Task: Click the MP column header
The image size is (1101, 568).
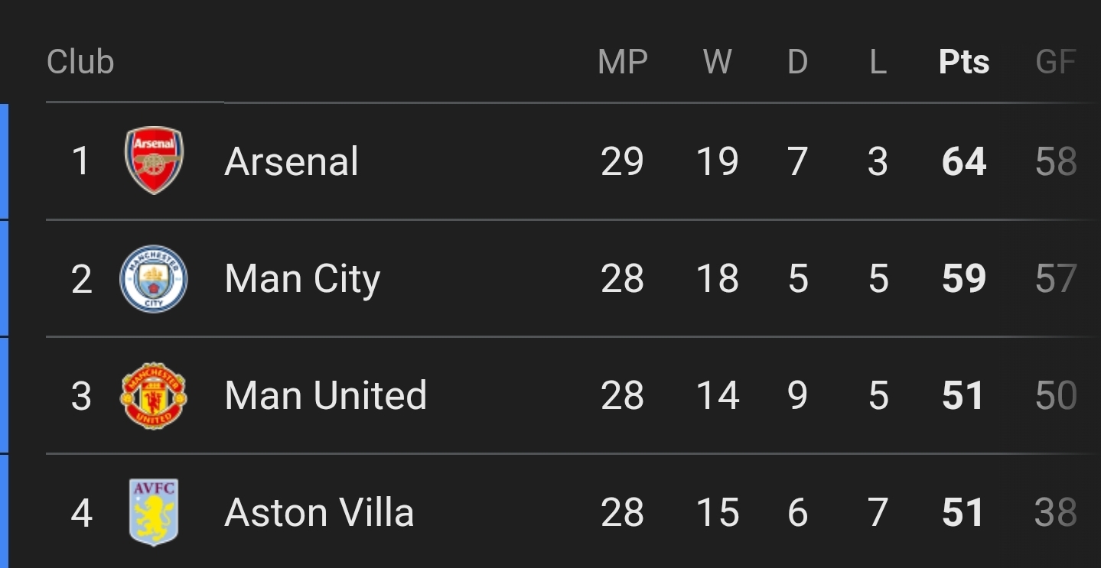Action: pos(622,62)
